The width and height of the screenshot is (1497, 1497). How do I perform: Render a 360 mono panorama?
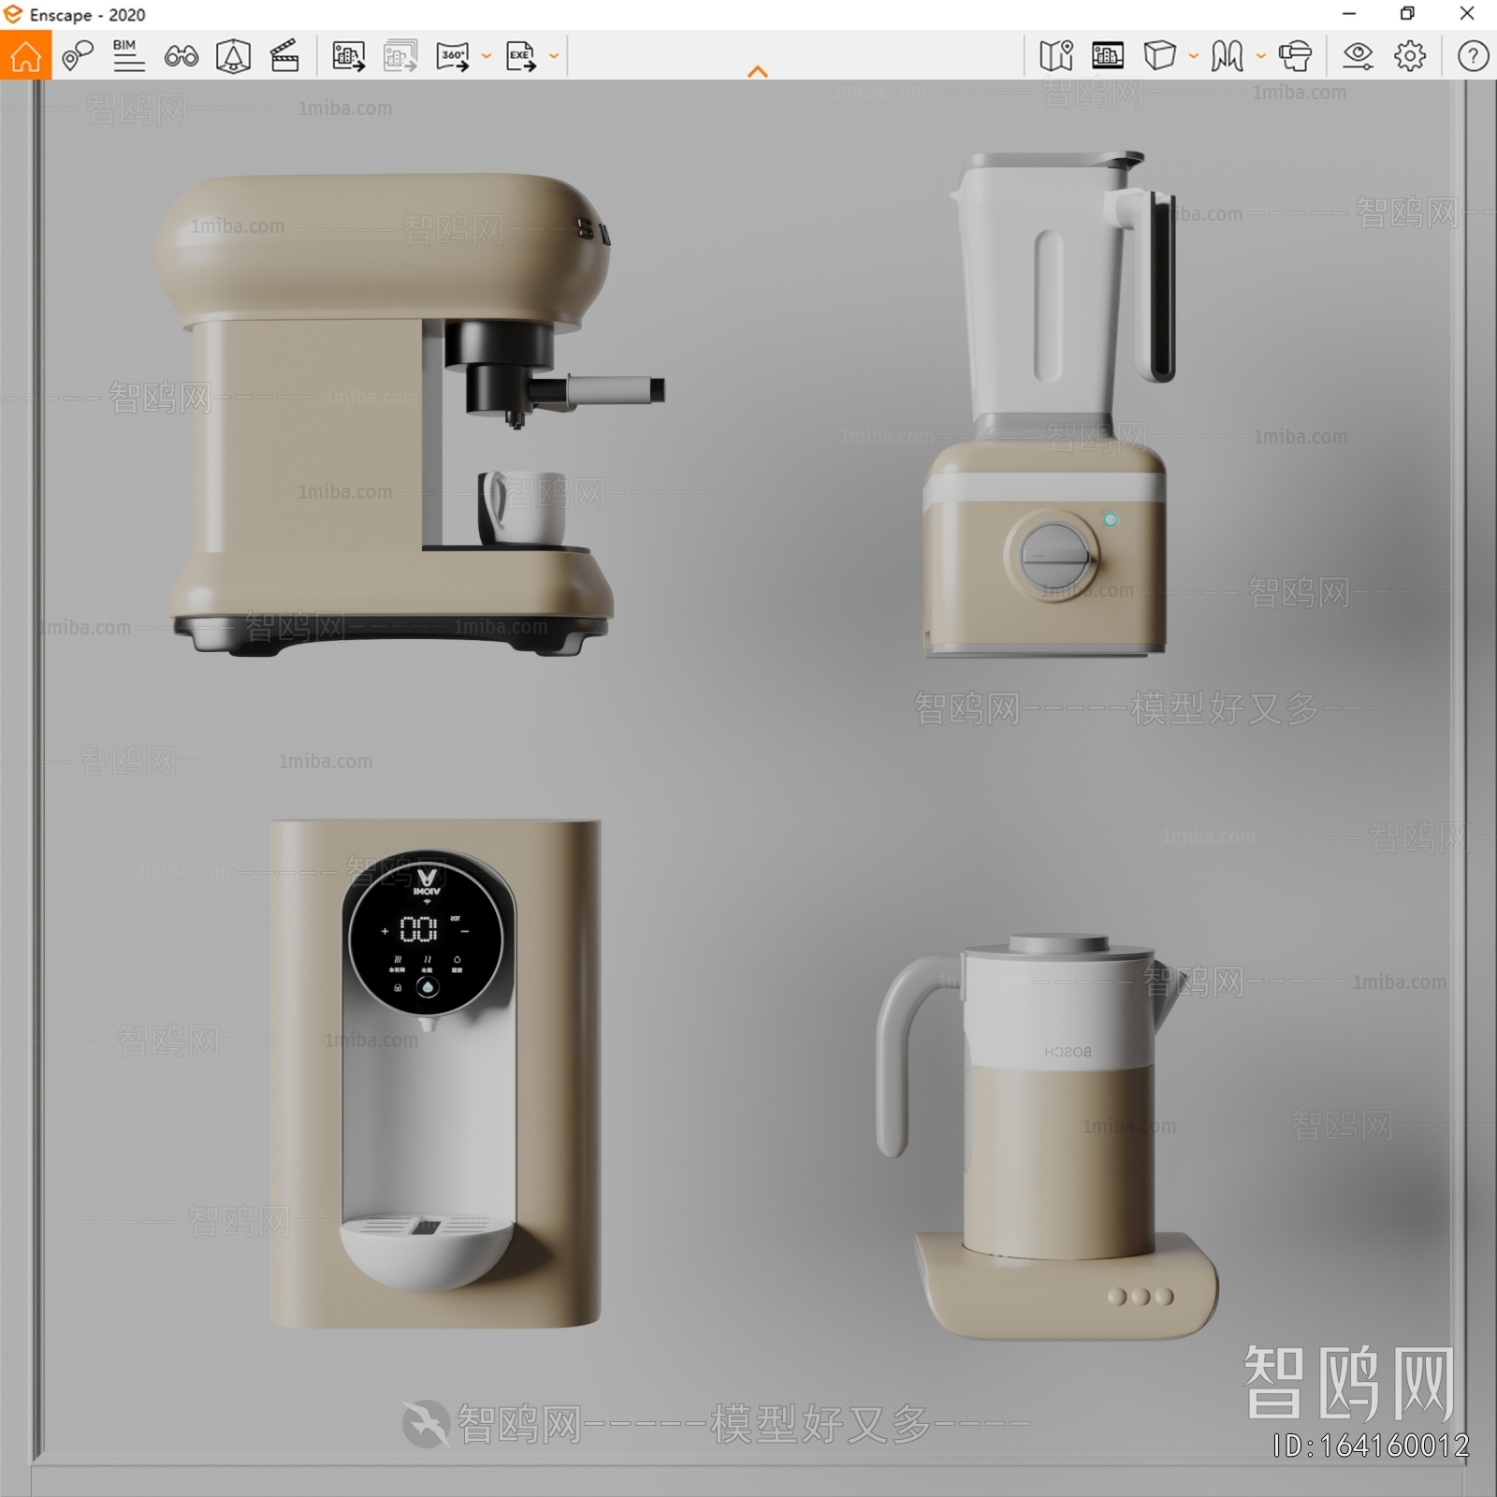click(453, 56)
